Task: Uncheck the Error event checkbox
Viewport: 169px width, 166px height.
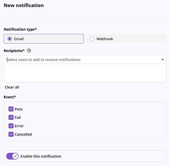Action: (11, 126)
